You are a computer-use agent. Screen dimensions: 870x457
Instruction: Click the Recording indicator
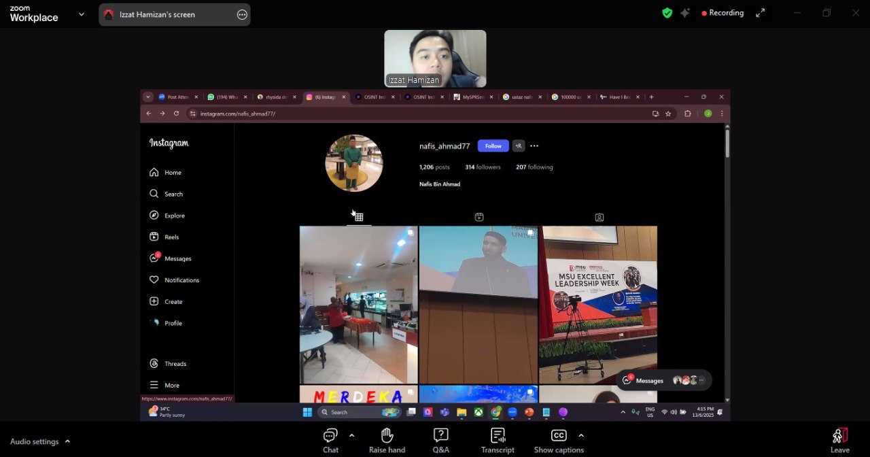pos(723,13)
